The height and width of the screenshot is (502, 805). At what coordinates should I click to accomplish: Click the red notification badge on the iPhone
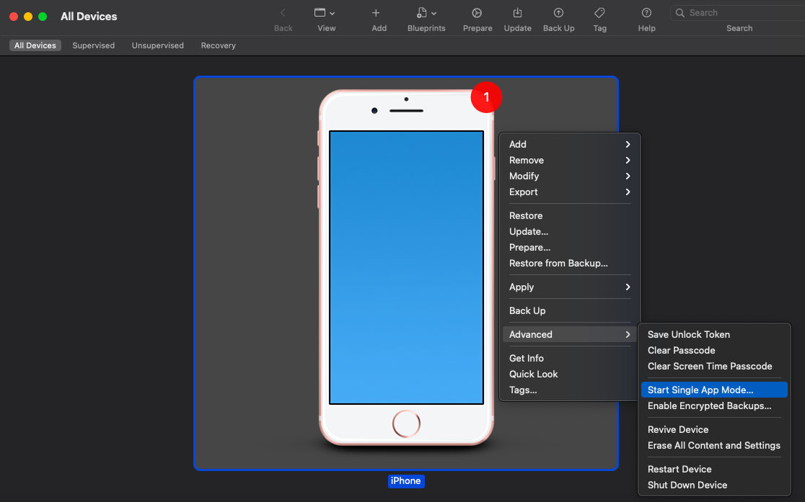(x=486, y=97)
